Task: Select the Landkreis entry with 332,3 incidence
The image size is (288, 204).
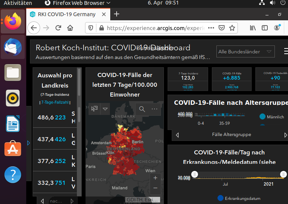Action: click(x=55, y=183)
